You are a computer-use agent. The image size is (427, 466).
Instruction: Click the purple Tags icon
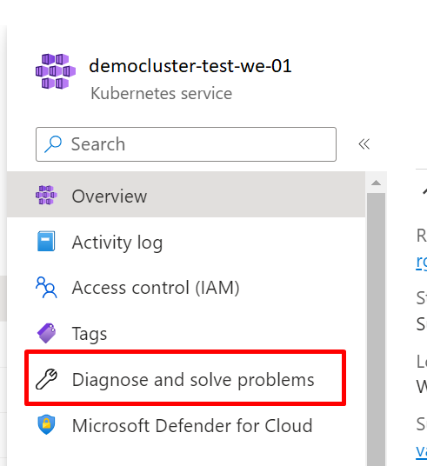point(46,333)
